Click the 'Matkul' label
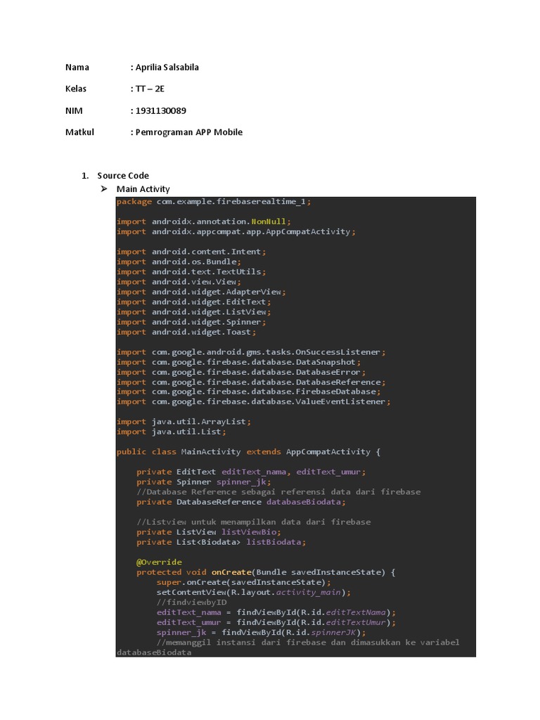 click(79, 131)
